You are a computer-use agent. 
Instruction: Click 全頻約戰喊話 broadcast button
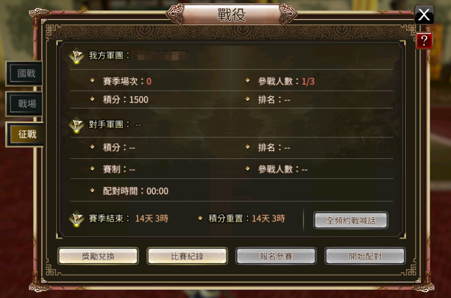click(351, 221)
